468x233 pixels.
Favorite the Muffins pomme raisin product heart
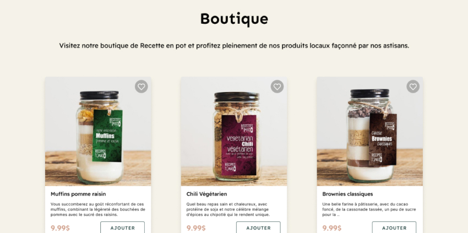tap(141, 86)
